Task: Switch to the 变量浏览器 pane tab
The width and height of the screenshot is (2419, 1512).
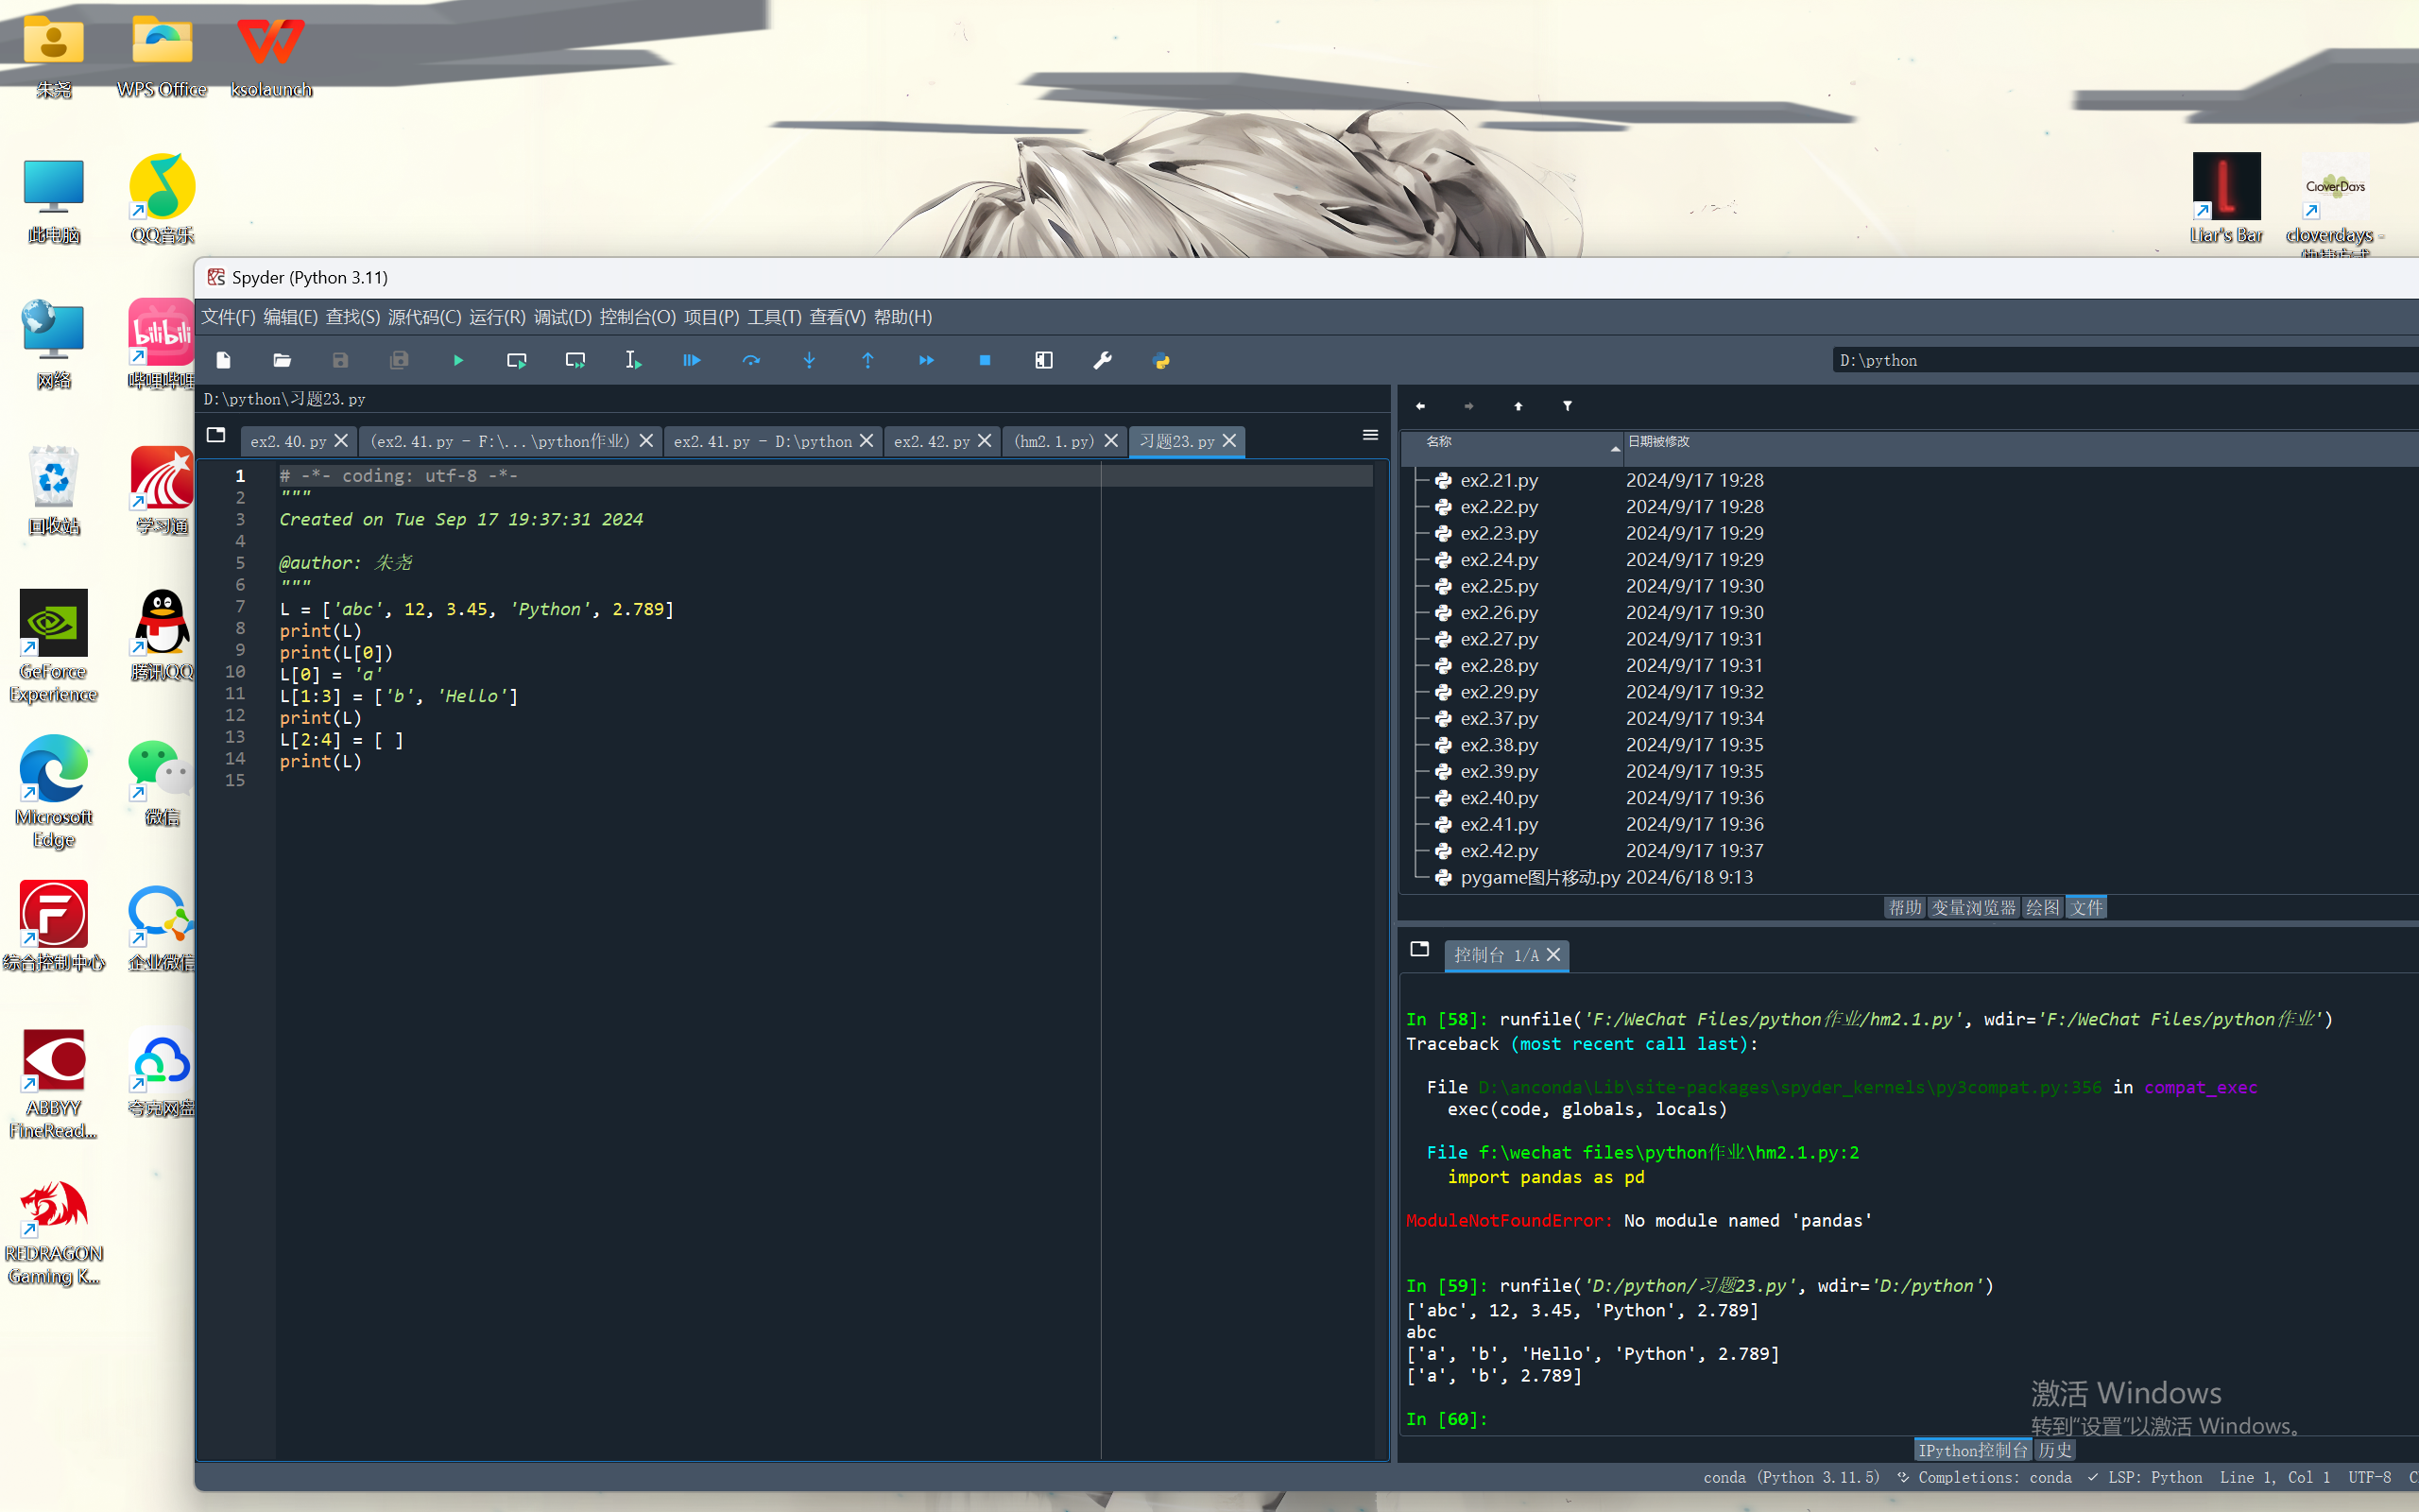Action: 1972,907
